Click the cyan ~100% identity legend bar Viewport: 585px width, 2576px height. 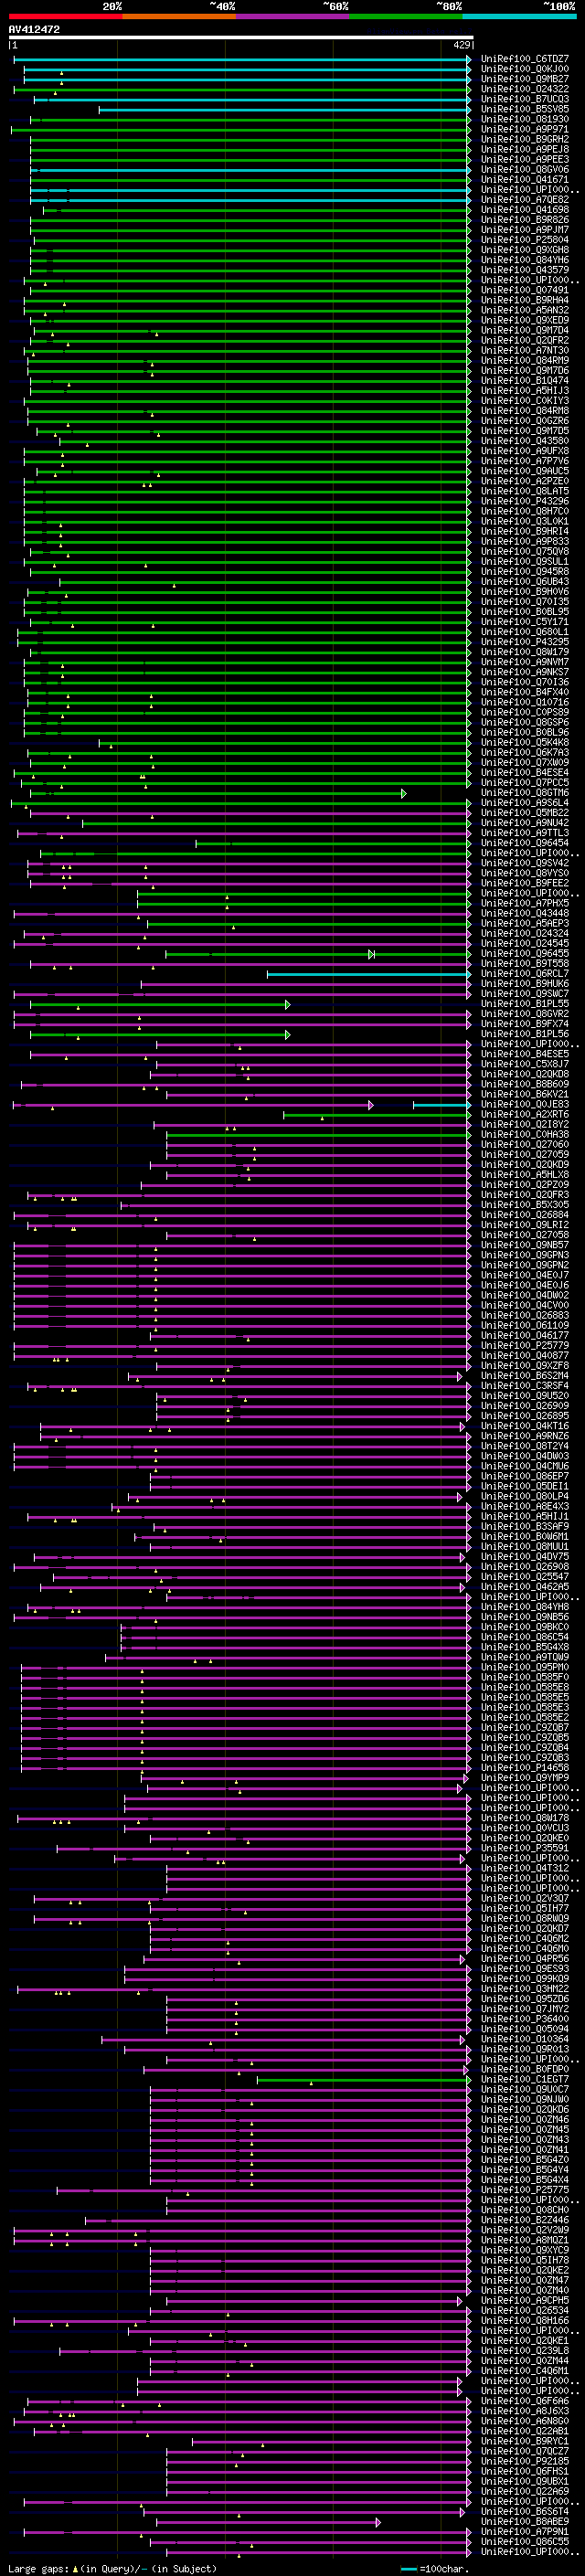[x=520, y=16]
